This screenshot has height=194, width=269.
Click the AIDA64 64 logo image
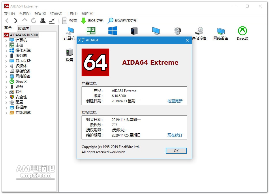click(95, 62)
